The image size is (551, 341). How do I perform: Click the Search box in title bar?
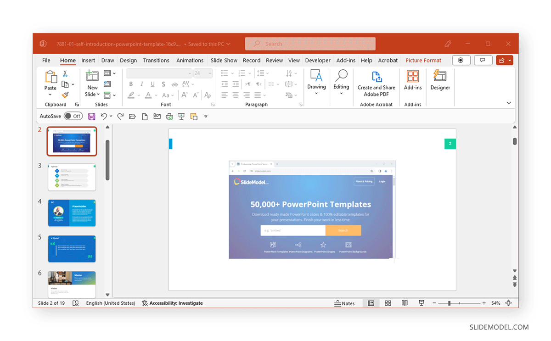pyautogui.click(x=310, y=44)
